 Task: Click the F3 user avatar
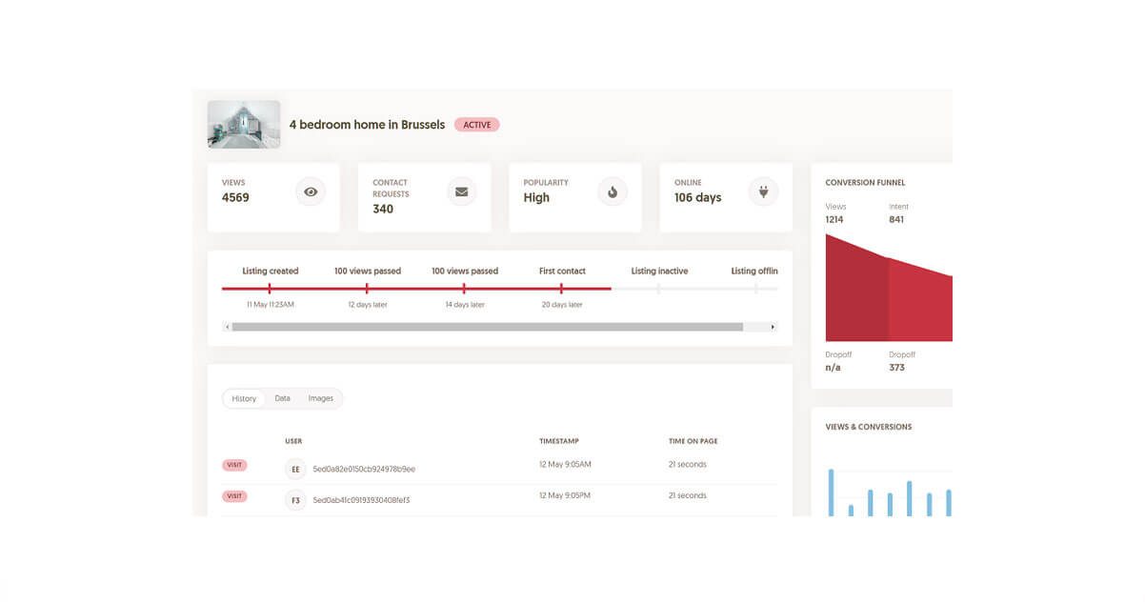click(x=295, y=499)
